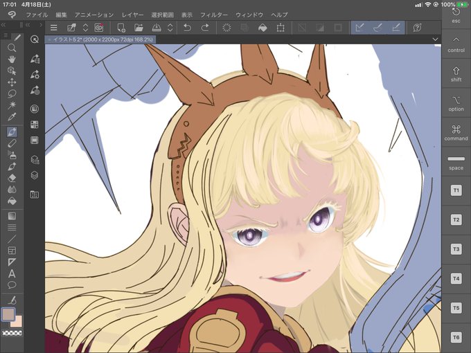471x353 pixels.
Task: Open the stepper arrows beside save icon
Action: pos(170,28)
